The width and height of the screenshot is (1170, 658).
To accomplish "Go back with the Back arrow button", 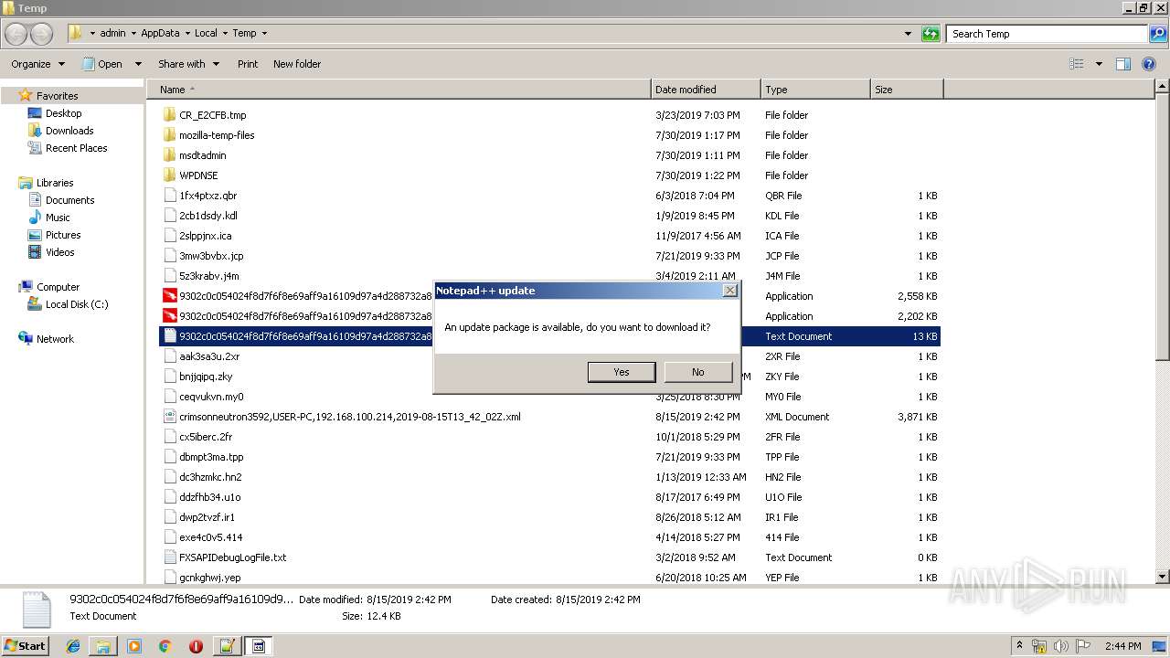I will pos(16,34).
